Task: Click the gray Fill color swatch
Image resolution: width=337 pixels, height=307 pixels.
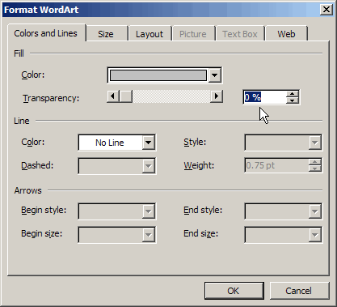Action: click(158, 75)
